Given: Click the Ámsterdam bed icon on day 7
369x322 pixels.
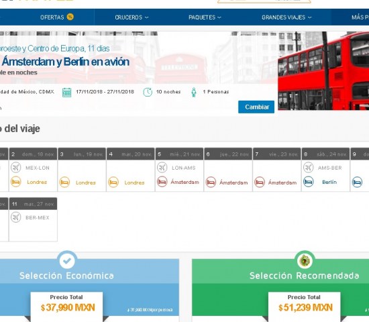Looking at the screenshot, I should [x=260, y=182].
